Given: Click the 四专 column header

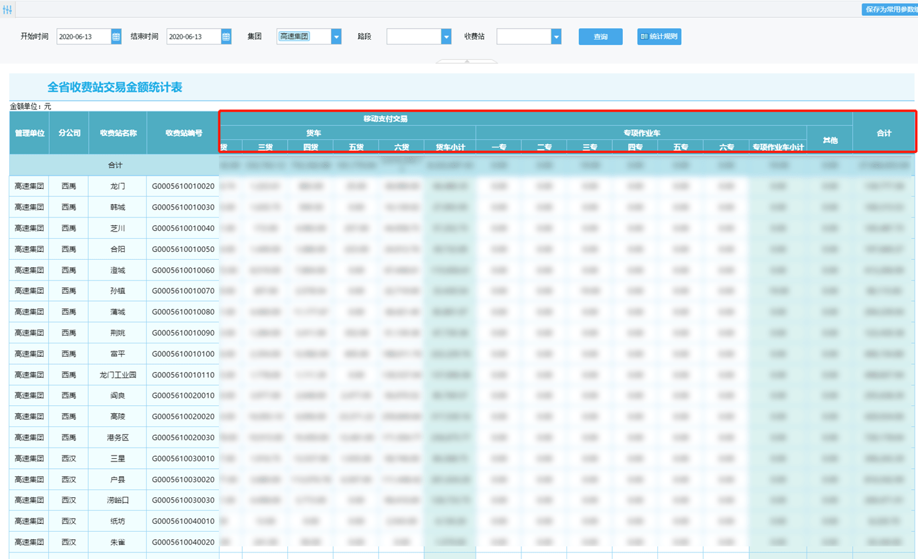Looking at the screenshot, I should [x=635, y=147].
